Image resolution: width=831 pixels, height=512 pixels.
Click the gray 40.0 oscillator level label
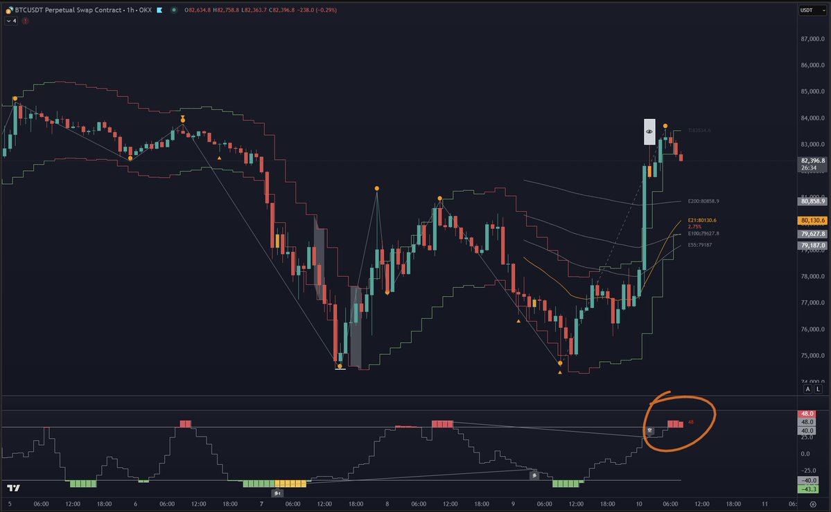coord(807,430)
